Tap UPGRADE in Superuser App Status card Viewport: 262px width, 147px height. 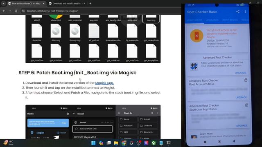pos(242,126)
